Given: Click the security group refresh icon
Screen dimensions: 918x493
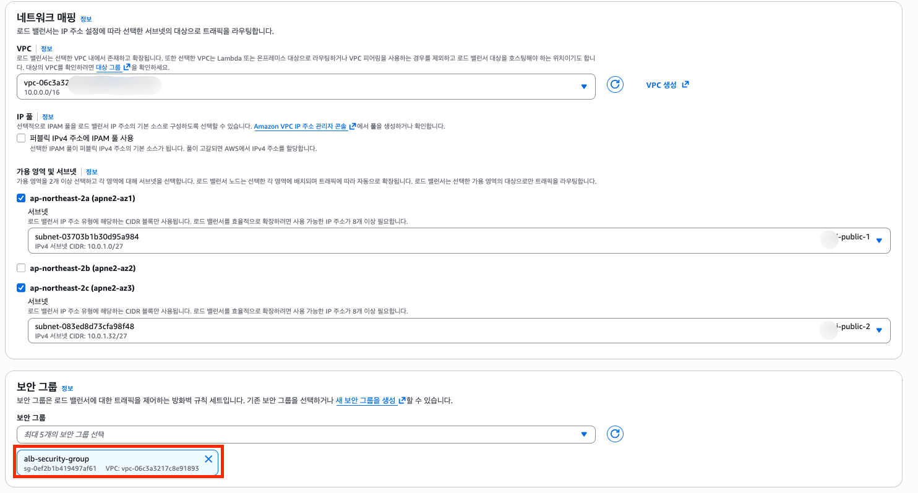Looking at the screenshot, I should (615, 434).
